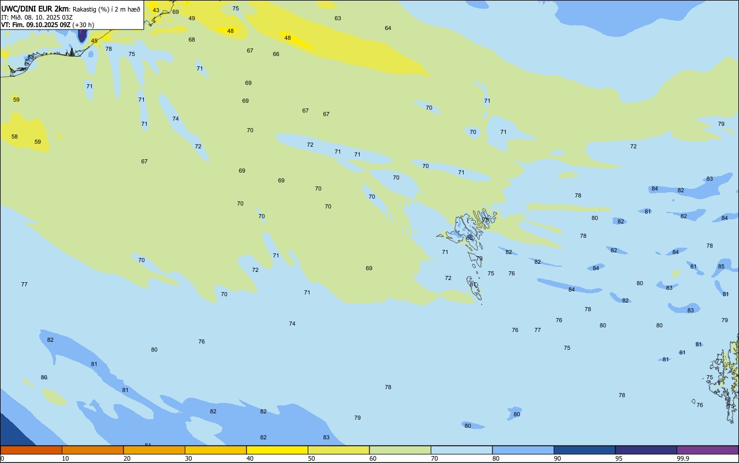Click the 70–80 pale blue legend swatch
739x463 pixels.
461,450
